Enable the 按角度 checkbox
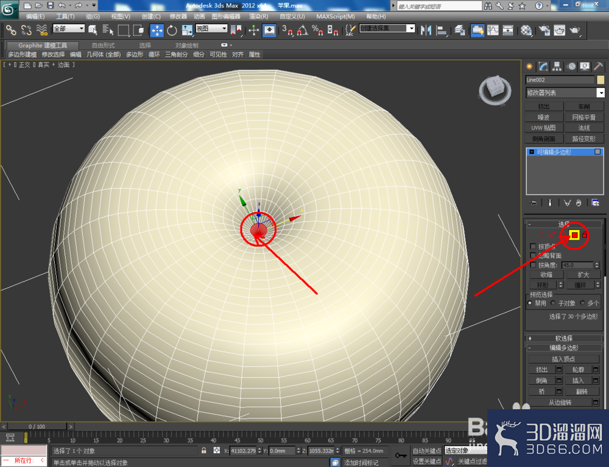 tap(533, 265)
